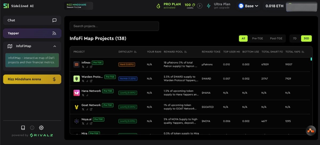The image size is (320, 145).
Task: Open the Warden Protocol X profile icon
Action: coord(83,81)
